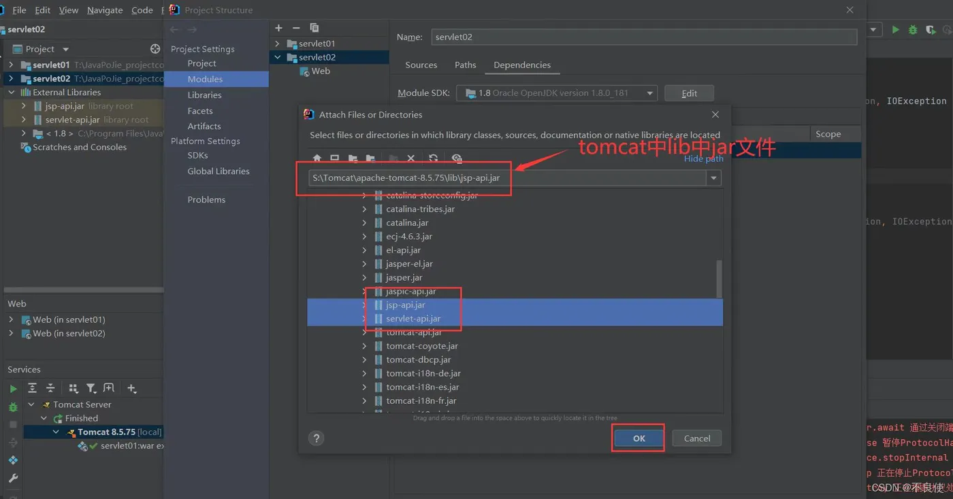Click Cancel in Attach Files dialog

(x=696, y=438)
